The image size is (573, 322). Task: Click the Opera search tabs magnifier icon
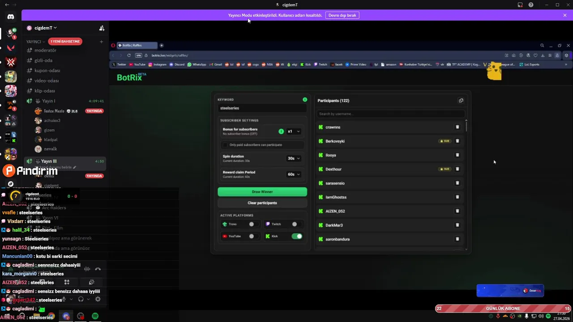542,45
